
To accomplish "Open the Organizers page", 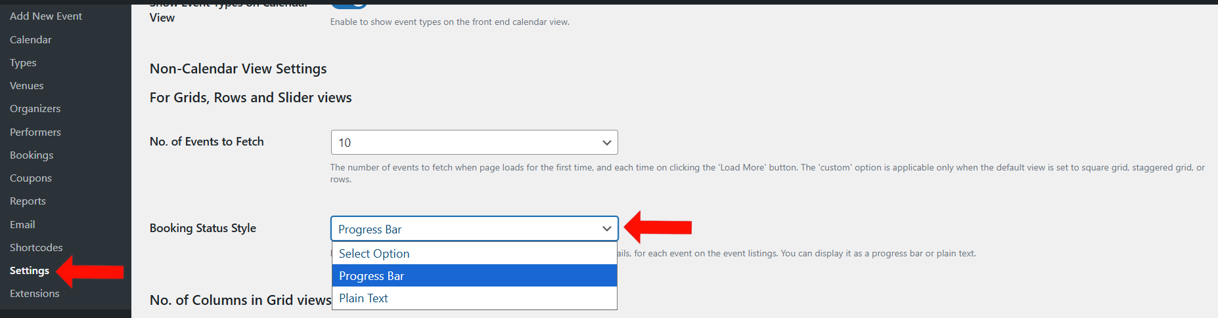I will (35, 108).
